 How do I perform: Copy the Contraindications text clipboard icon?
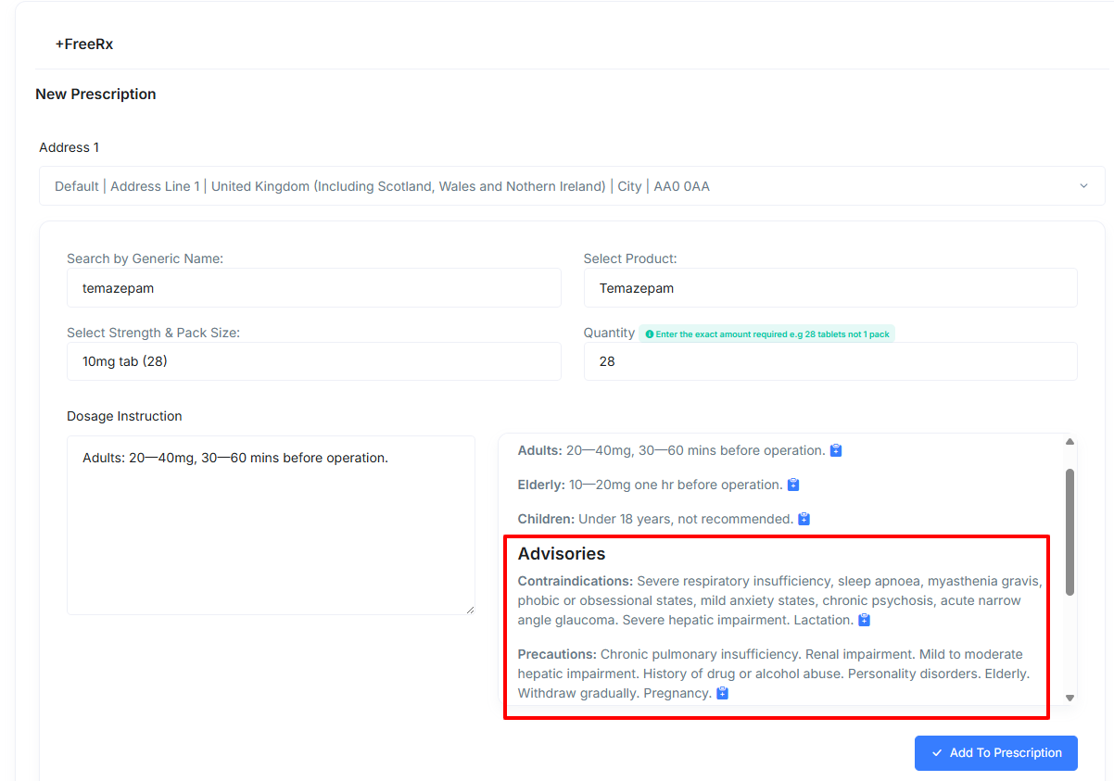click(x=865, y=620)
